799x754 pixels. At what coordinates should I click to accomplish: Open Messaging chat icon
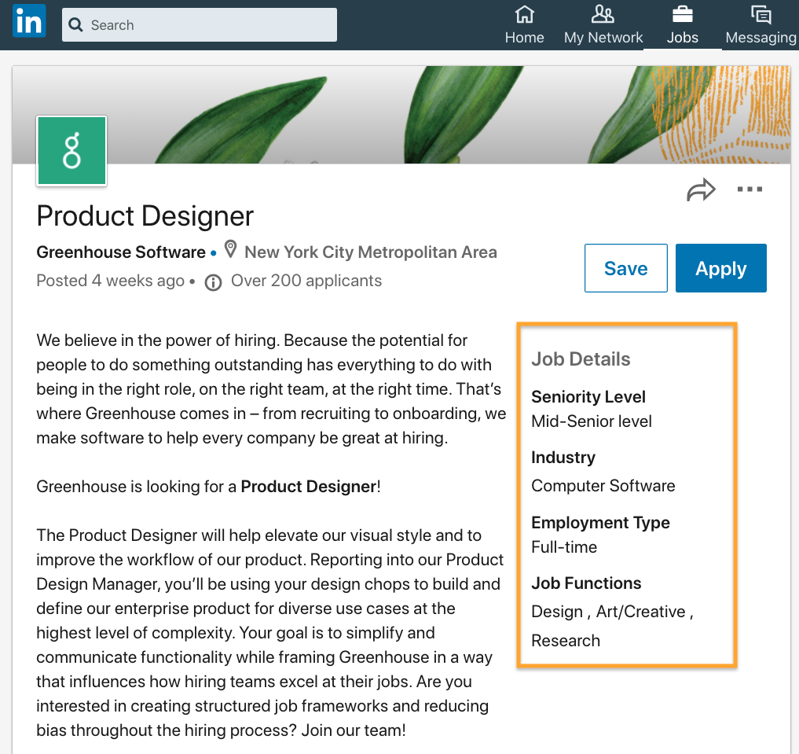pos(761,15)
